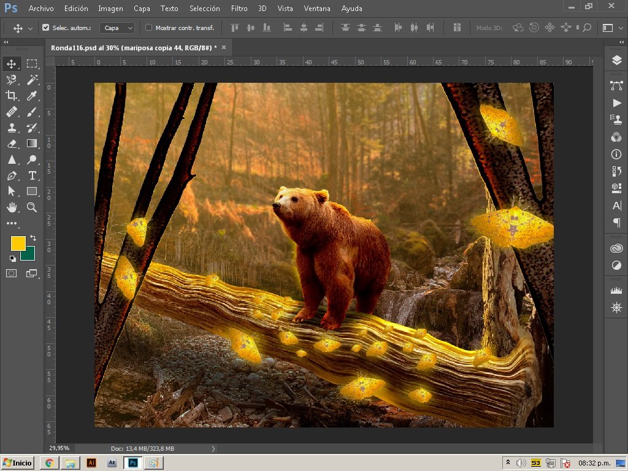The image size is (628, 471).
Task: Expand the Move tool preset picker arrow
Action: [x=30, y=28]
